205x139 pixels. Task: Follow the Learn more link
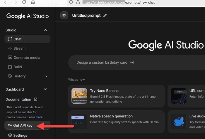[35, 117]
